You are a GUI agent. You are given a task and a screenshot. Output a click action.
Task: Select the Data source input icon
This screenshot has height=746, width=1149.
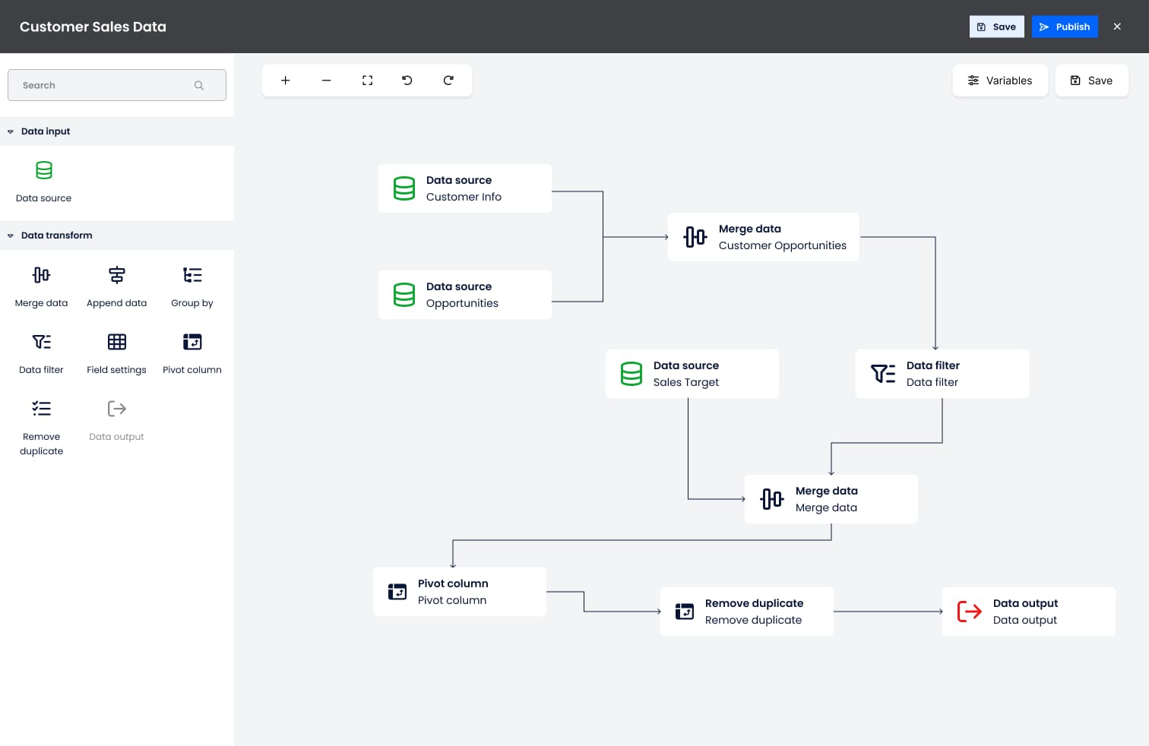tap(43, 170)
